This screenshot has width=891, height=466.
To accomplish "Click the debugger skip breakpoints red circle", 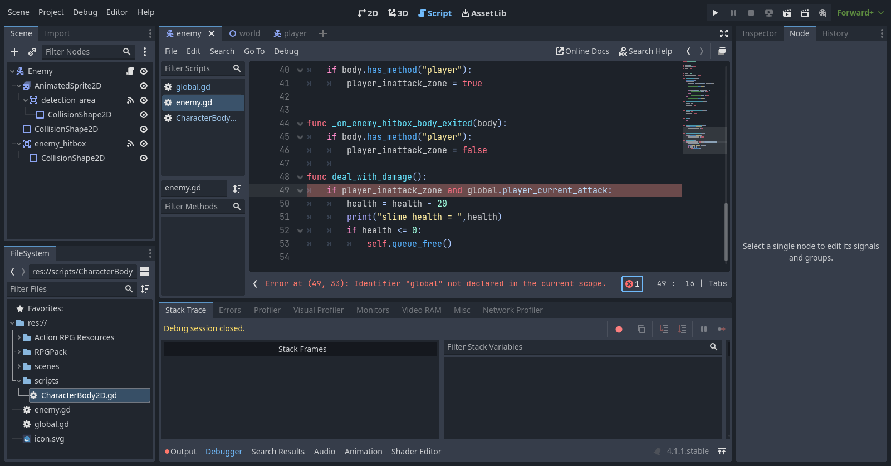I will point(619,329).
